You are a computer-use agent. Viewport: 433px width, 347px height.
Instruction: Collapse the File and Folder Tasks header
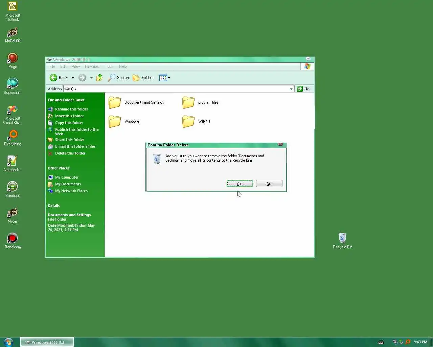pos(66,100)
